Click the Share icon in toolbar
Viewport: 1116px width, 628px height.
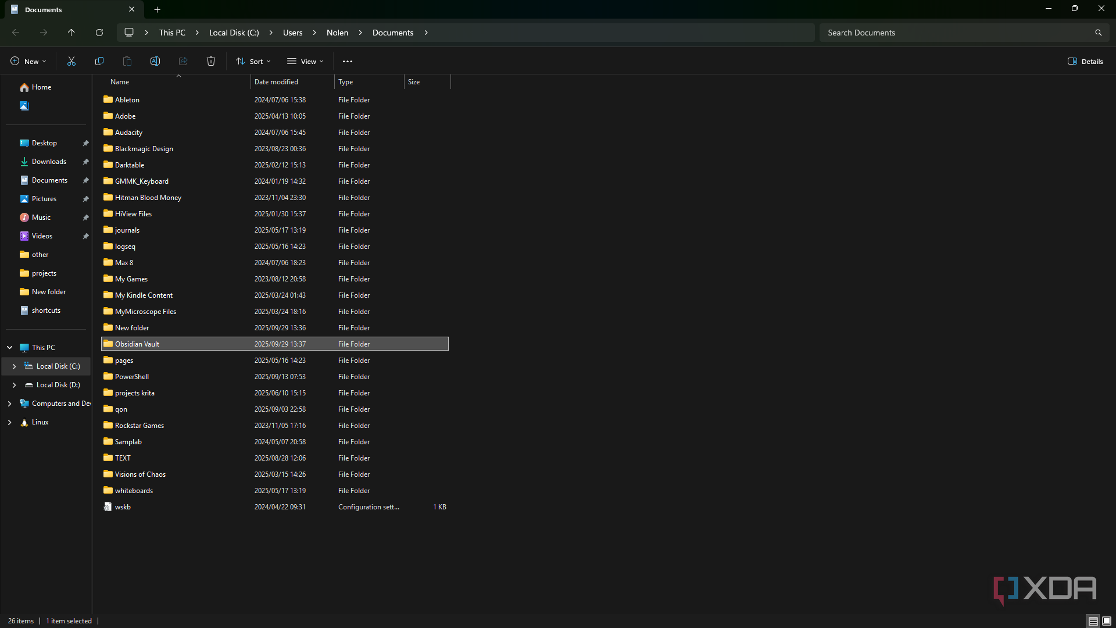pyautogui.click(x=183, y=61)
